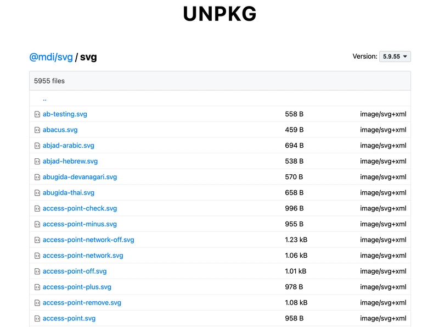Click the '694 B' size of abjad-arabic.svg
Viewport: 439px width, 327px height.
click(294, 146)
